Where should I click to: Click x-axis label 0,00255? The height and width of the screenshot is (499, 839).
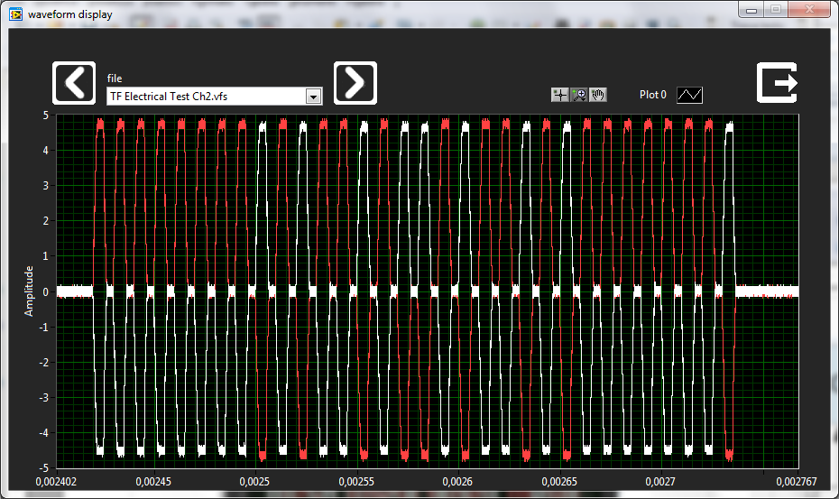(x=356, y=481)
